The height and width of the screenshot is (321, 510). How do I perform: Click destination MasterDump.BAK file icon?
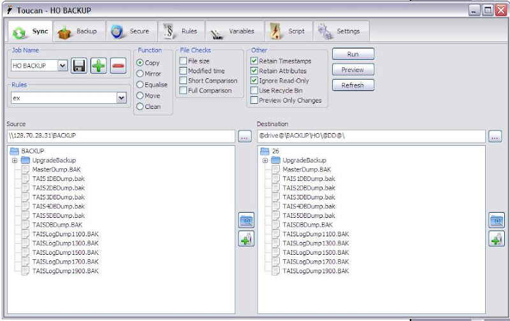click(x=276, y=169)
